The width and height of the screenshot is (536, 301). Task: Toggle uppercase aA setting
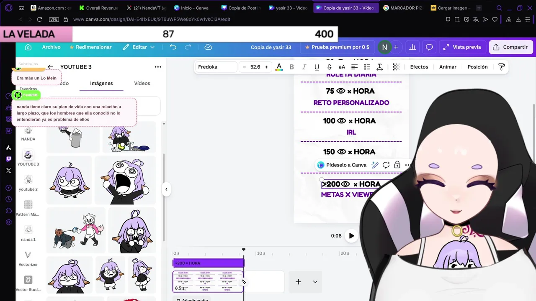pyautogui.click(x=342, y=67)
